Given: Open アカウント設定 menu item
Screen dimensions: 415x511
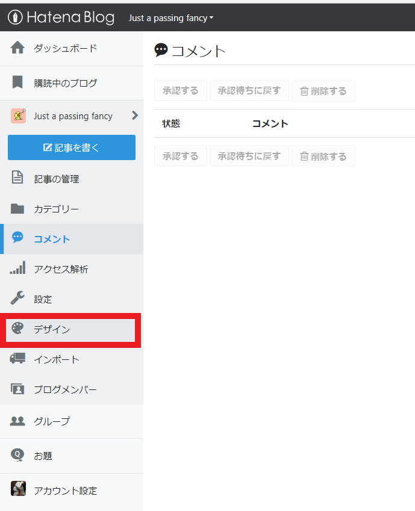Looking at the screenshot, I should click(x=66, y=491).
